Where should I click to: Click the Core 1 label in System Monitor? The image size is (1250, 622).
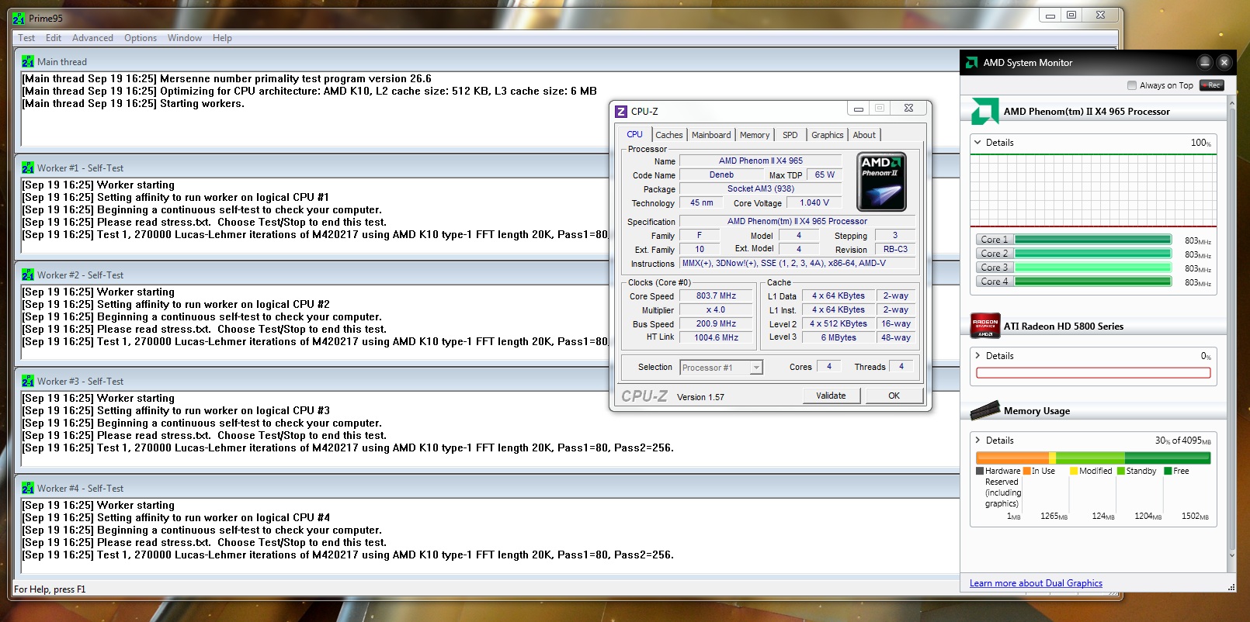coord(994,240)
